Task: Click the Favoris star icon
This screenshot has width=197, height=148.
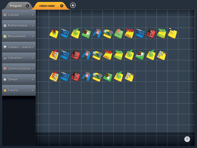Action: [x=5, y=90]
